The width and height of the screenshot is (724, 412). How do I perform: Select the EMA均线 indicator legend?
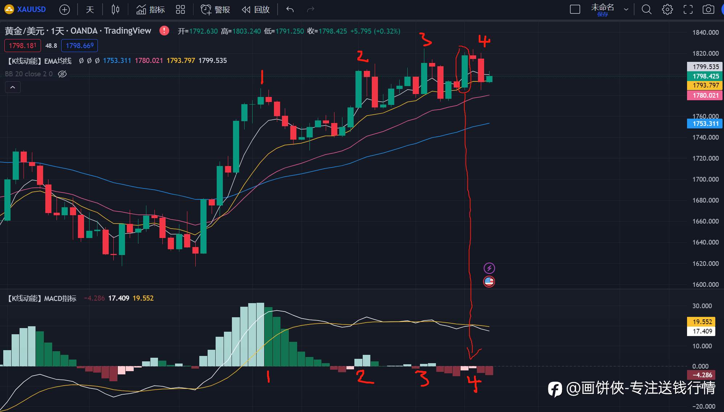(40, 61)
